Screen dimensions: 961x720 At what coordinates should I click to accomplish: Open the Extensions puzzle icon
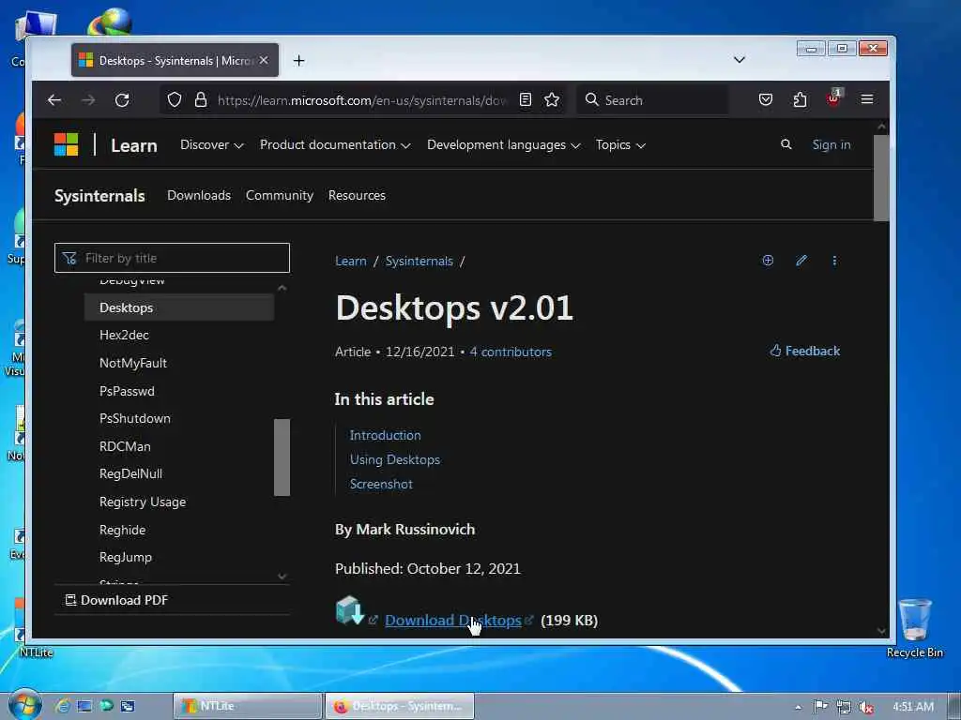800,99
